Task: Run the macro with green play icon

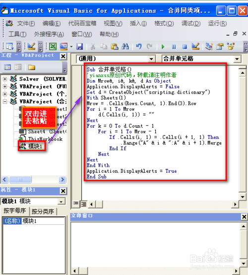Action: pos(163,47)
